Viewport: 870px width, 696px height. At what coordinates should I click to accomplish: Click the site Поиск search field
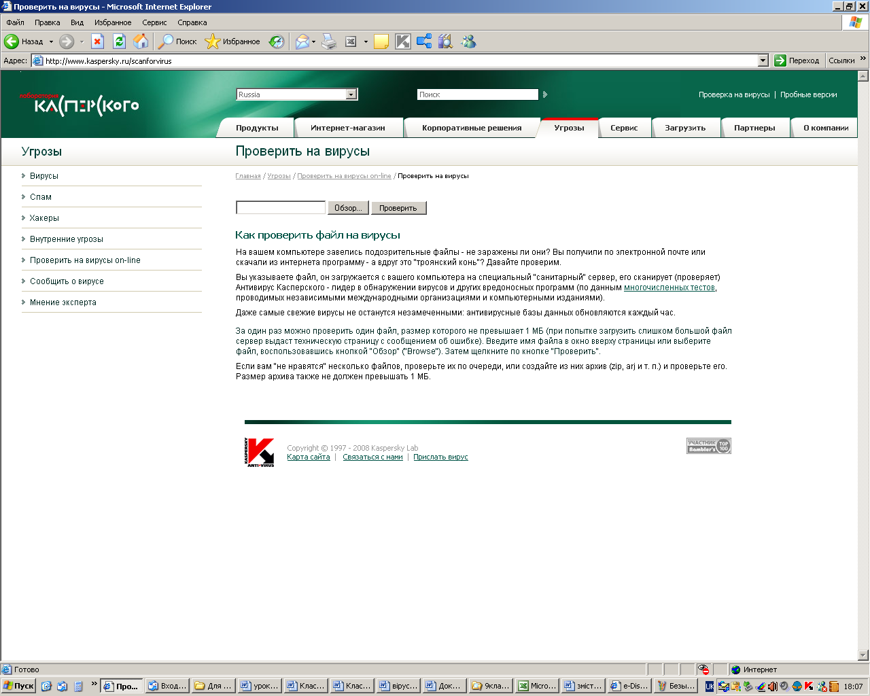(x=478, y=94)
